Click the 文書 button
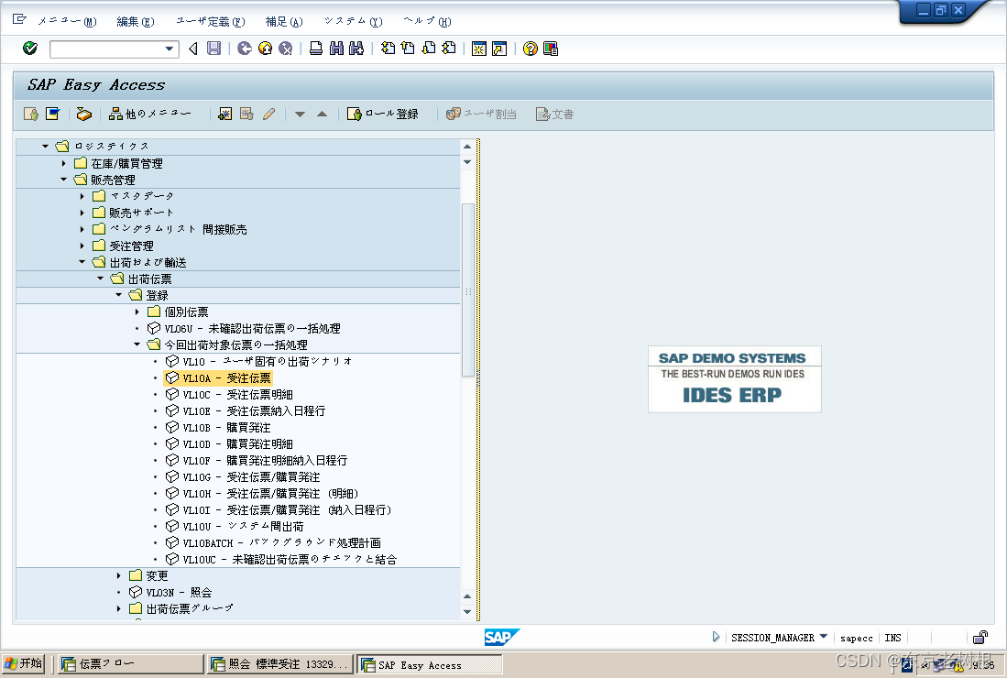 pos(555,115)
